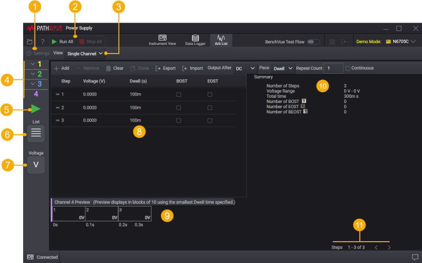Click the Repeat Count input field
The image size is (422, 263).
(x=333, y=68)
